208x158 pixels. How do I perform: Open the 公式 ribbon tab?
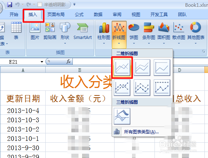(x=79, y=15)
